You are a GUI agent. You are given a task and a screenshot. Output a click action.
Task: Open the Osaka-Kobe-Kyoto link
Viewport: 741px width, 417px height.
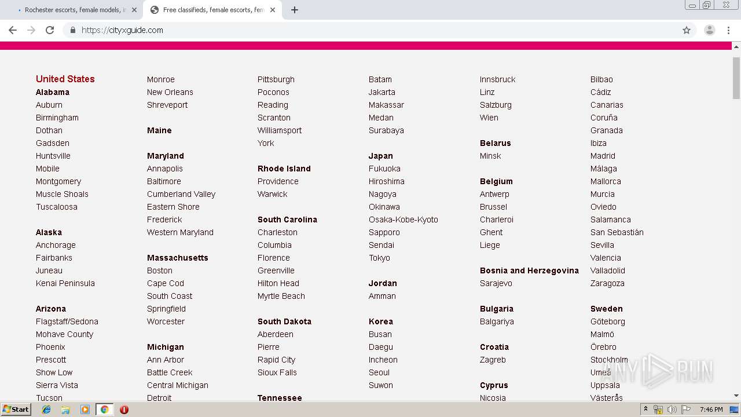tap(403, 220)
